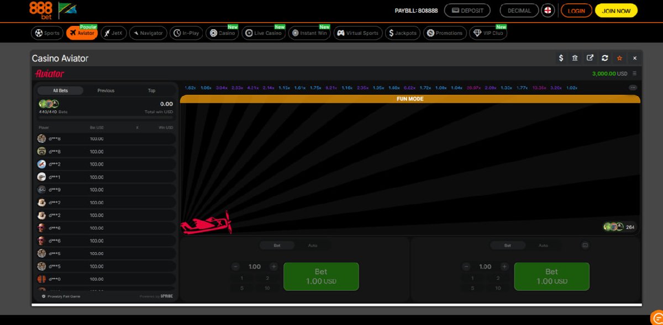The width and height of the screenshot is (663, 325).
Task: Open game in new window icon
Action: (x=590, y=58)
